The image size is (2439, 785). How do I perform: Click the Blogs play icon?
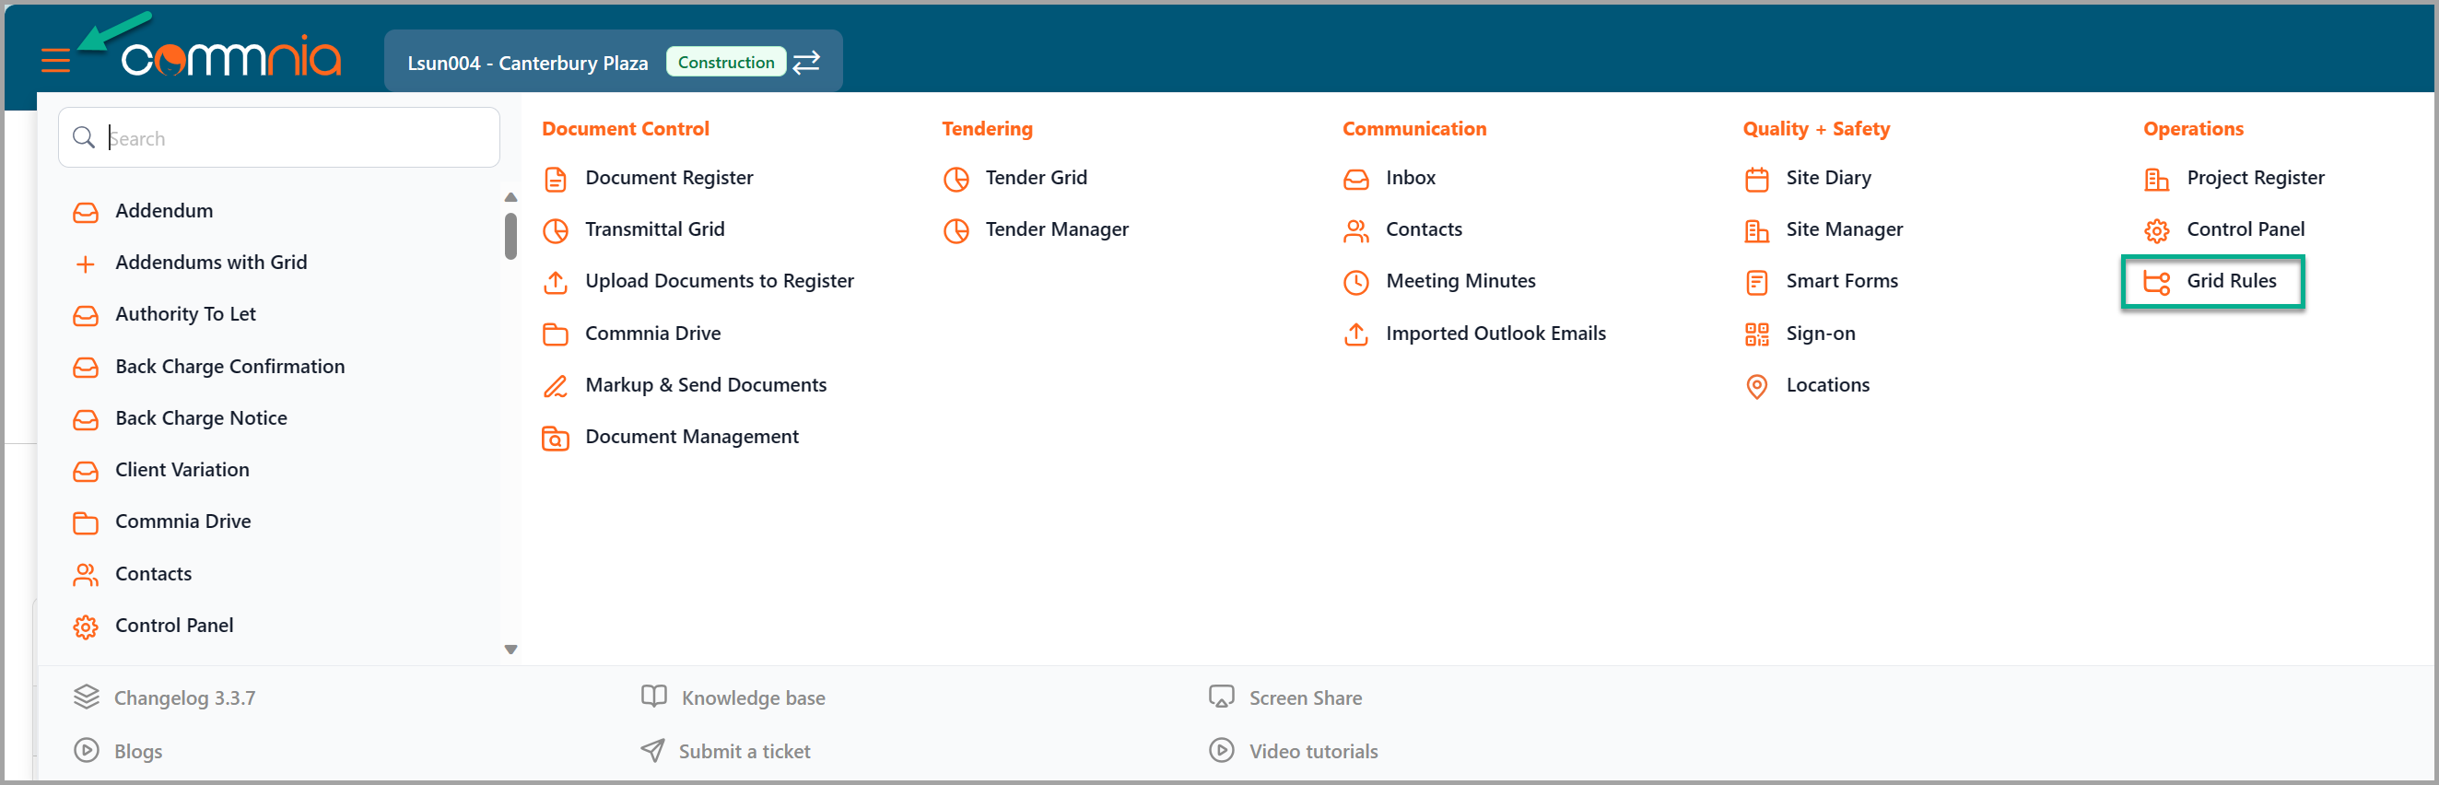87,751
